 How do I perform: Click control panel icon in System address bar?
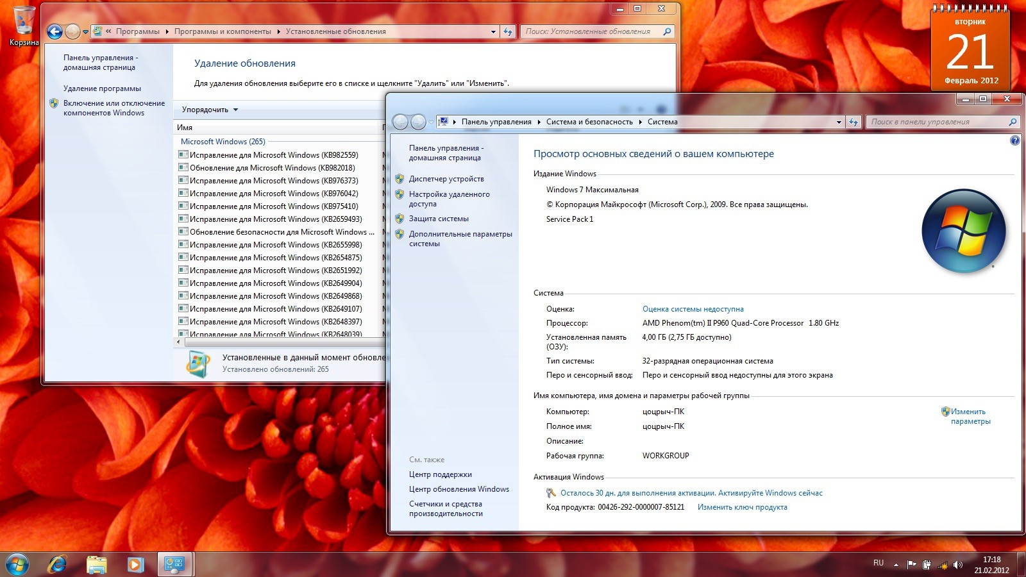443,122
